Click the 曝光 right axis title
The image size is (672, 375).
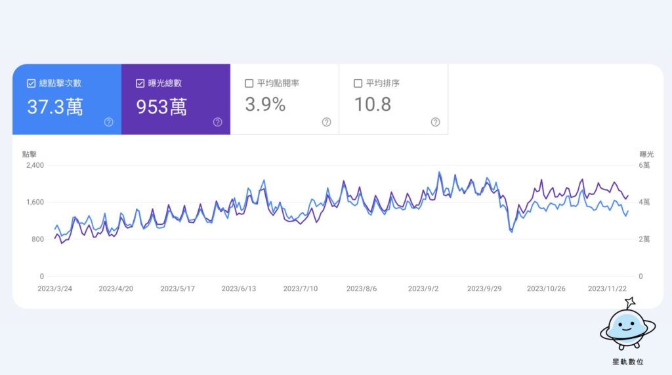pyautogui.click(x=646, y=154)
